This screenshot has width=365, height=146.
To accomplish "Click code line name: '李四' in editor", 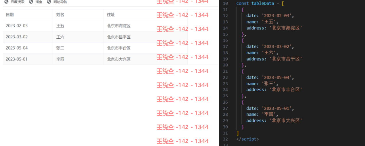I will (262, 115).
